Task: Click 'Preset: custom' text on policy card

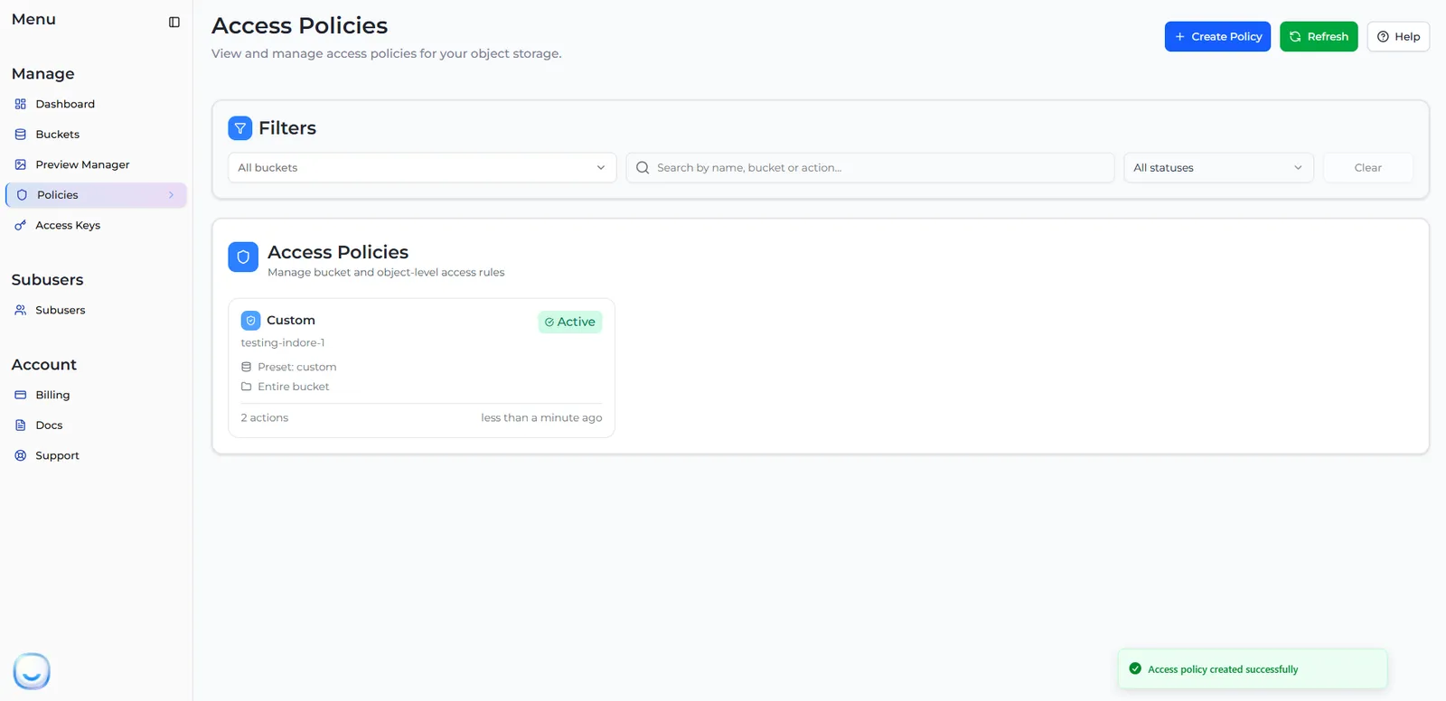Action: click(297, 367)
